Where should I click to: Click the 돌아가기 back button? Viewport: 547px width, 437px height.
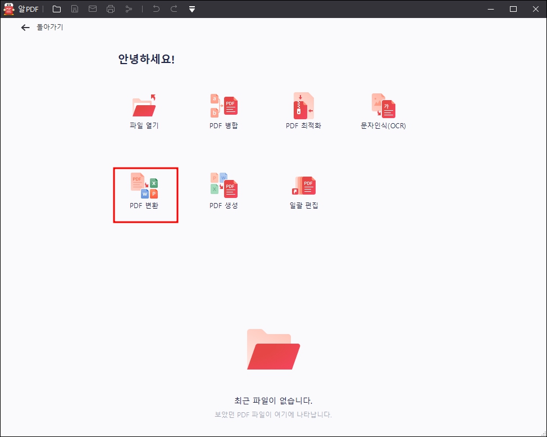pos(49,27)
